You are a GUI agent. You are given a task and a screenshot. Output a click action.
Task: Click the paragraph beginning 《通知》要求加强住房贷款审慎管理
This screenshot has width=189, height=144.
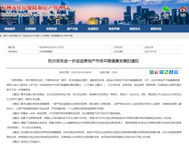coord(94,106)
